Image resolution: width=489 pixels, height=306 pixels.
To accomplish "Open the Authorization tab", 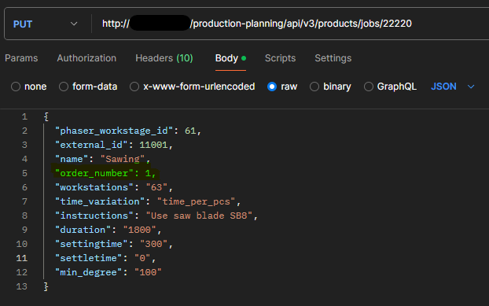I will [86, 58].
